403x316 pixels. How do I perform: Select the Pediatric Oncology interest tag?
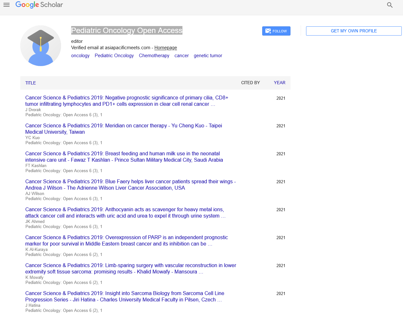click(x=114, y=56)
